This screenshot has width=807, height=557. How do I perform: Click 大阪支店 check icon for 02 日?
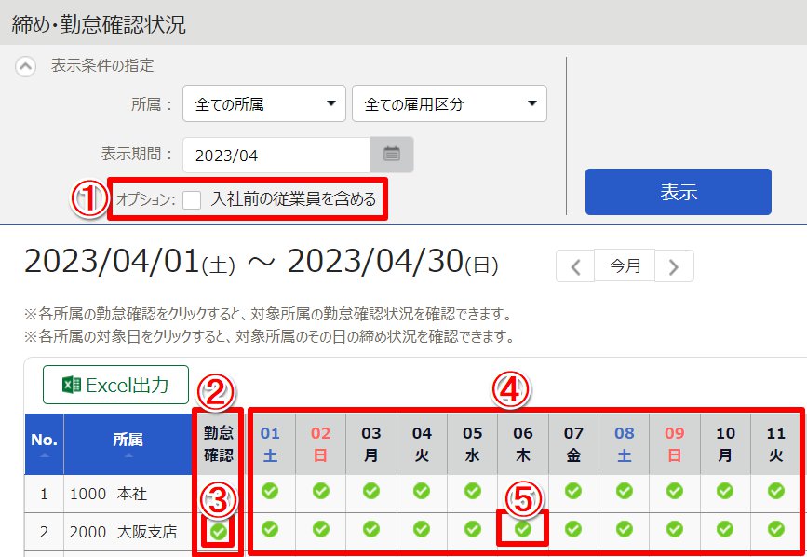point(320,529)
